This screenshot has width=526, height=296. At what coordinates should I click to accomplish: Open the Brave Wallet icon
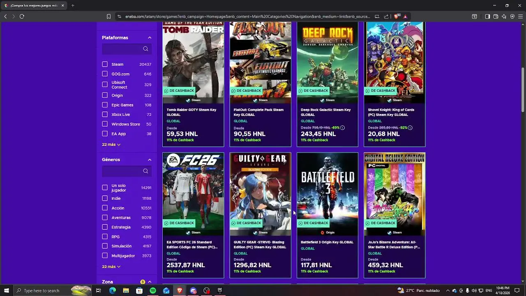(496, 16)
